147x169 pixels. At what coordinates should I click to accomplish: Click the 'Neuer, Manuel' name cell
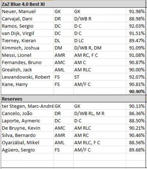[x=27, y=11]
